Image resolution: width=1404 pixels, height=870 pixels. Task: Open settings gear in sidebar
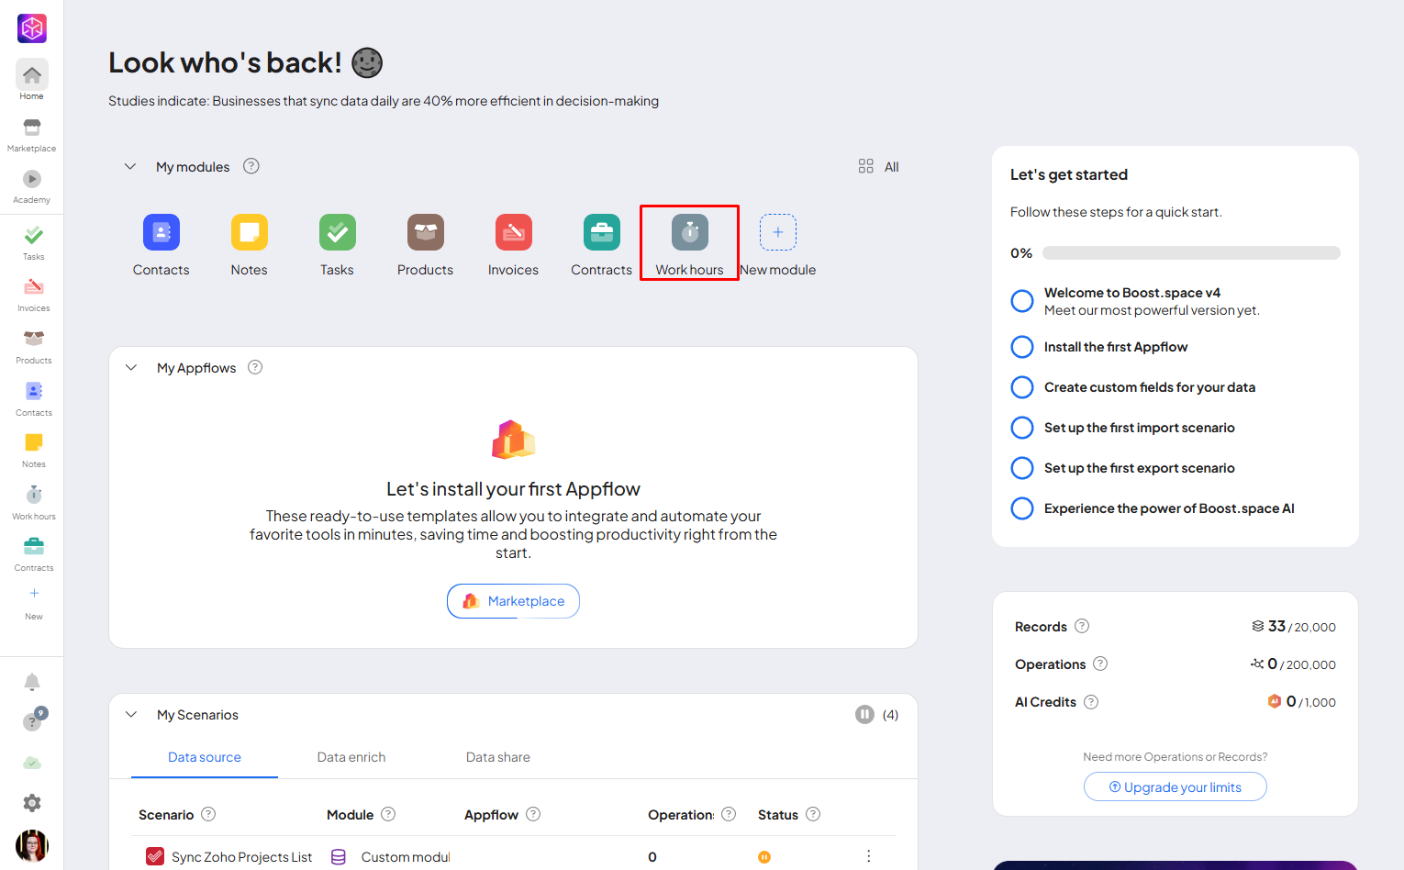[x=32, y=803]
